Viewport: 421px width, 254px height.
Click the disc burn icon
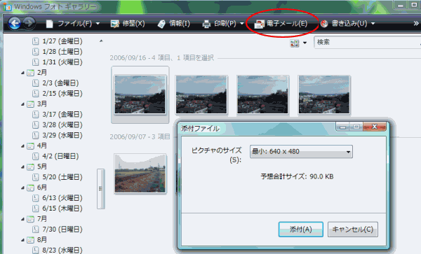tap(324, 24)
